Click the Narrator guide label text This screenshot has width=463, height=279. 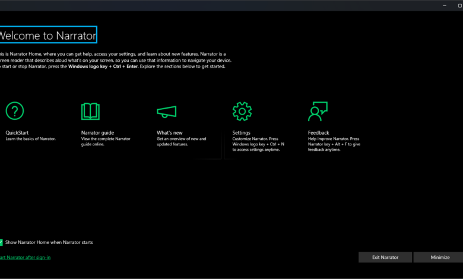coord(97,133)
